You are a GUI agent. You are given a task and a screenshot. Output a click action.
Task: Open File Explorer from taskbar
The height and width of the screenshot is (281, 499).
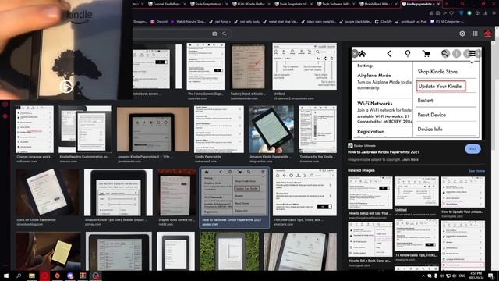tap(31, 276)
